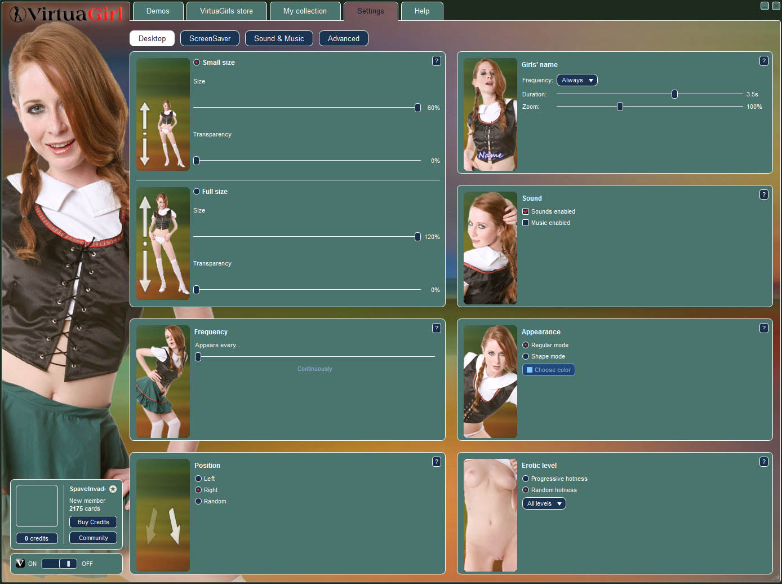
Task: Click the Choose color button
Action: tap(548, 370)
